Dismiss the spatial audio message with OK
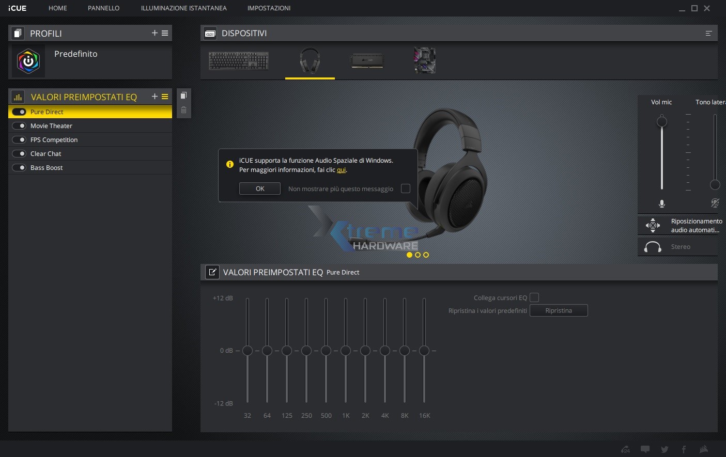The width and height of the screenshot is (726, 457). 259,188
